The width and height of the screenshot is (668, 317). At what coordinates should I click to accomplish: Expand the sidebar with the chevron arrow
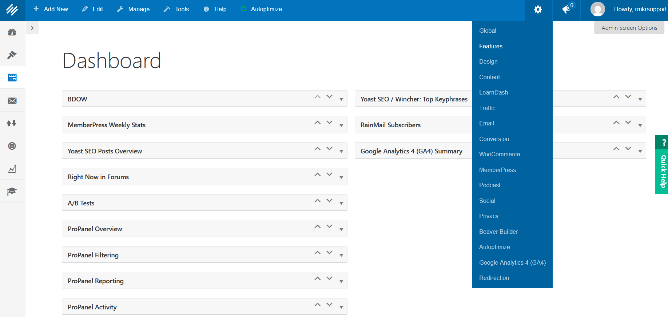click(32, 28)
